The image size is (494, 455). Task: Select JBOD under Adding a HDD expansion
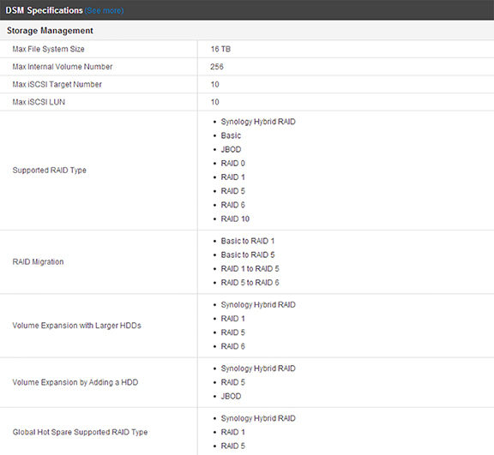(x=231, y=396)
